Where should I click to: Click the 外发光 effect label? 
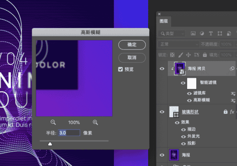(193, 136)
